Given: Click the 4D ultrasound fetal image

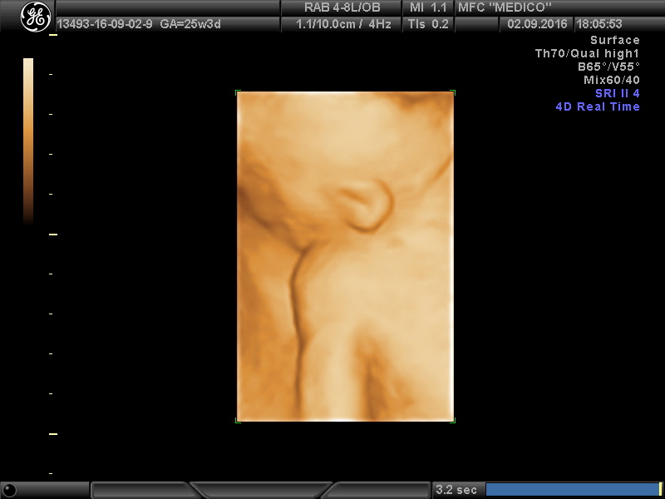Looking at the screenshot, I should (x=345, y=256).
